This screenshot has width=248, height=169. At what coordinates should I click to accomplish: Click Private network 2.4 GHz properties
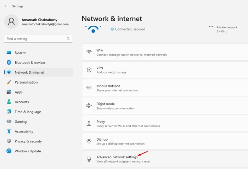pyautogui.click(x=227, y=29)
